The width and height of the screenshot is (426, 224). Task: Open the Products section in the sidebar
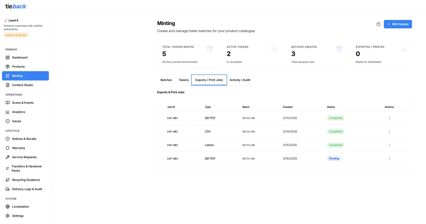(x=18, y=66)
